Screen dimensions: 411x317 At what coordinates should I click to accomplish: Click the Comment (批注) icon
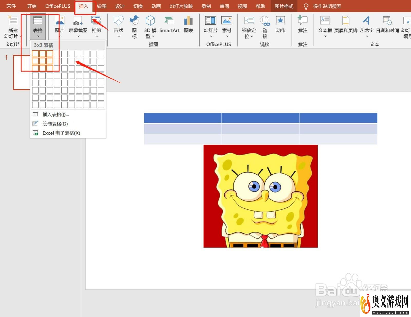[x=303, y=20]
